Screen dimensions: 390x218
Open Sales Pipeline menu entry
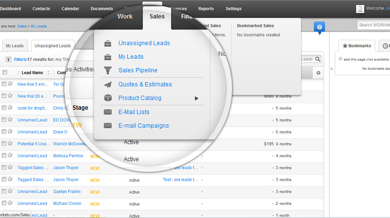point(138,70)
